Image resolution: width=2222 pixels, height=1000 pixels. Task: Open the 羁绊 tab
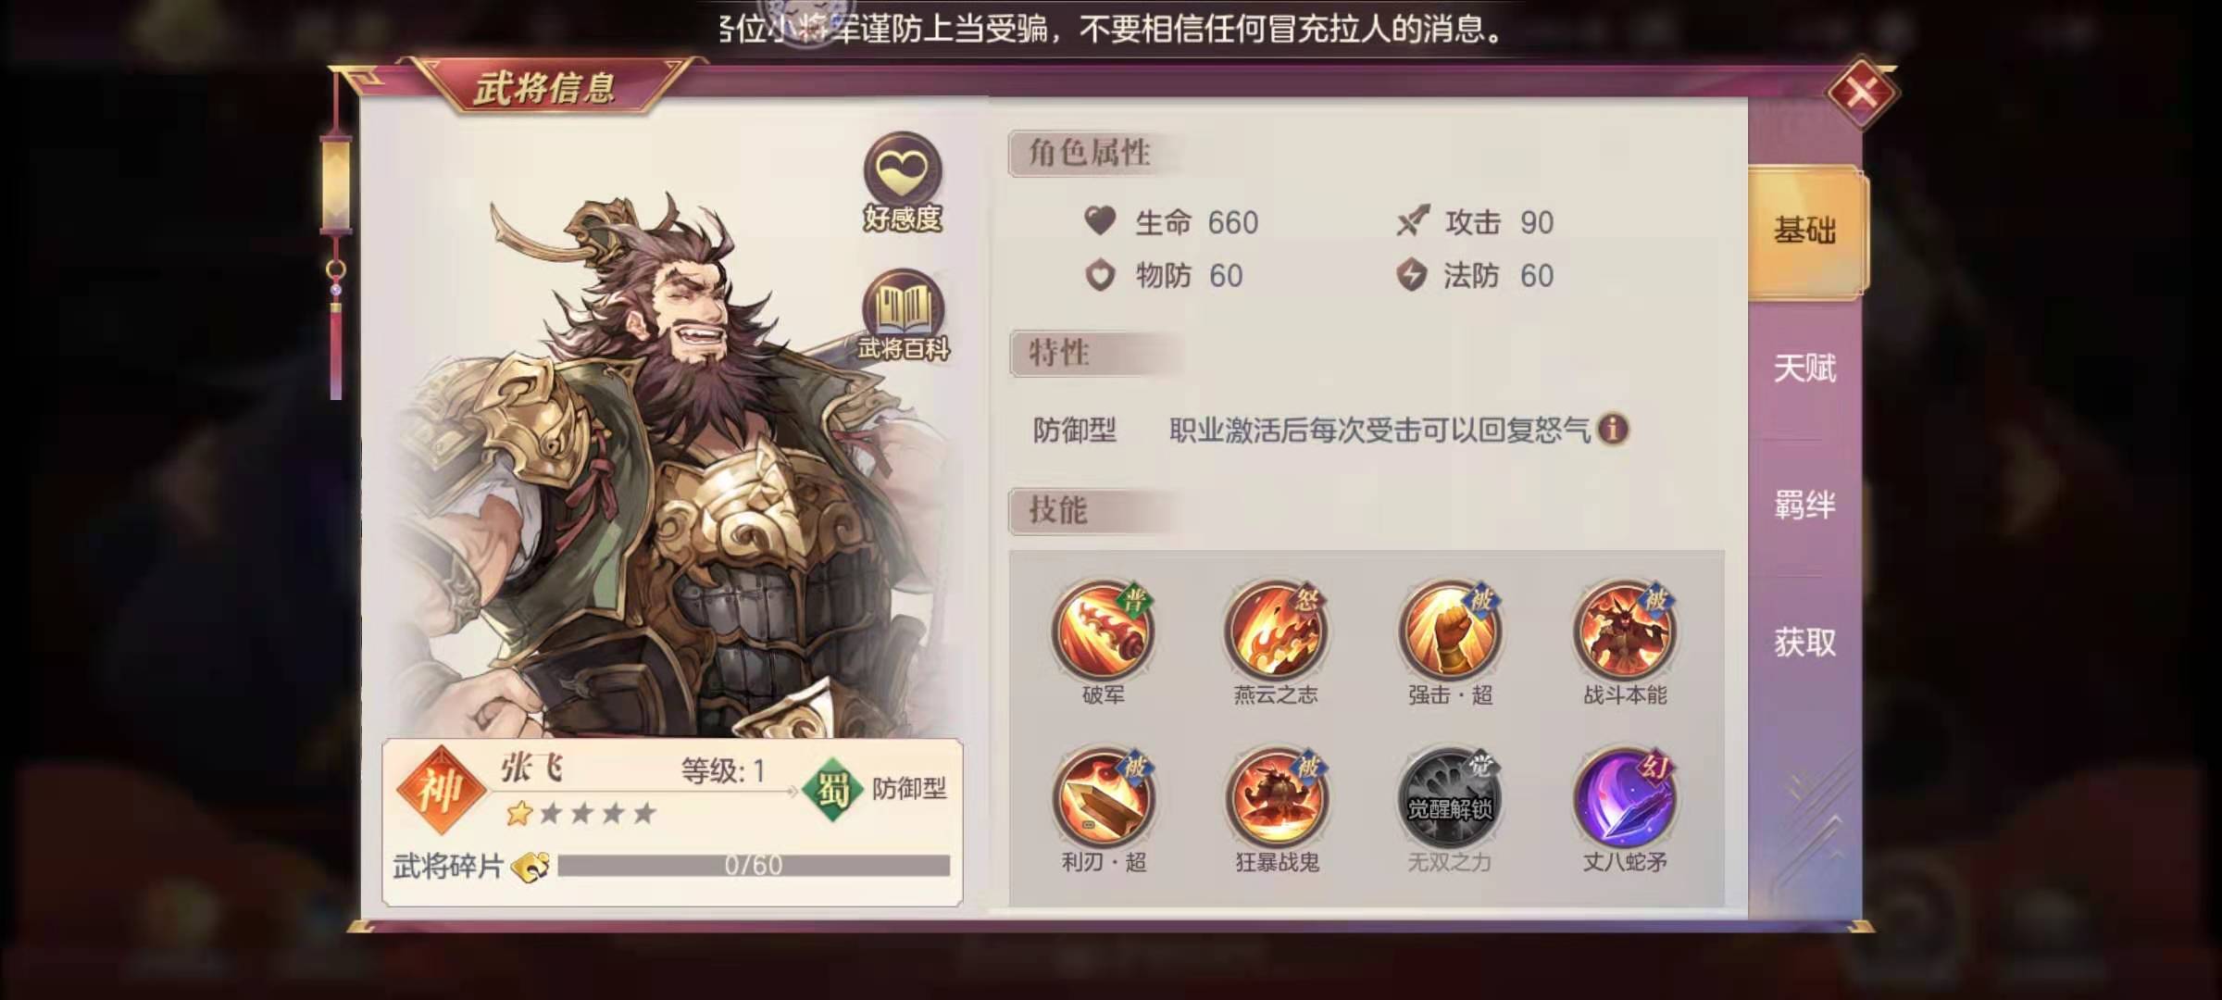tap(1805, 506)
